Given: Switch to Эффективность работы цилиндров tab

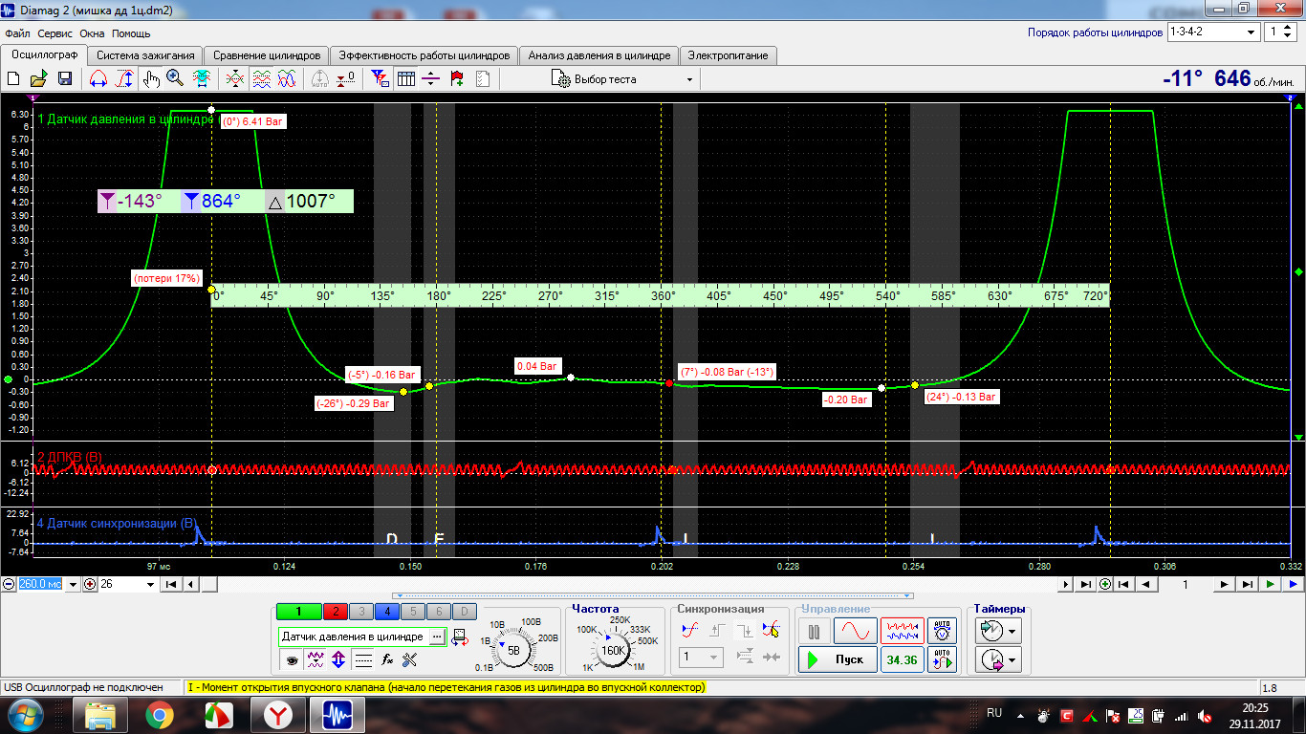Looking at the screenshot, I should (x=424, y=55).
